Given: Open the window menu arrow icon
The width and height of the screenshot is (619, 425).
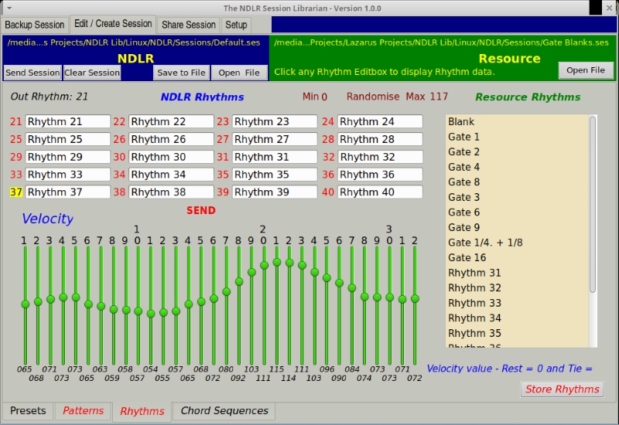Looking at the screenshot, I should point(9,8).
